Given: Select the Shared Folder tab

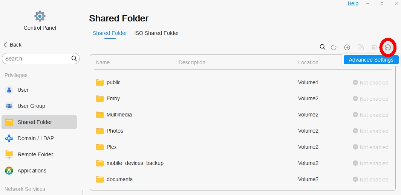Looking at the screenshot, I should pyautogui.click(x=110, y=33).
